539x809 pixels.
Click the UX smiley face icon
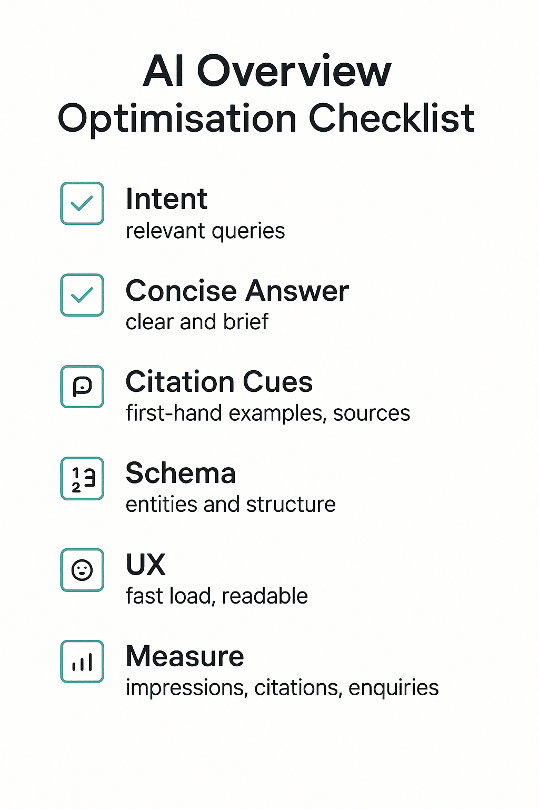pyautogui.click(x=82, y=570)
